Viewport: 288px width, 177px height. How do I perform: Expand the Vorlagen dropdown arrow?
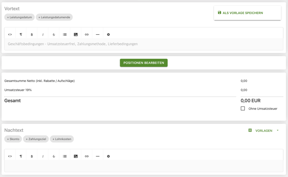point(278,131)
